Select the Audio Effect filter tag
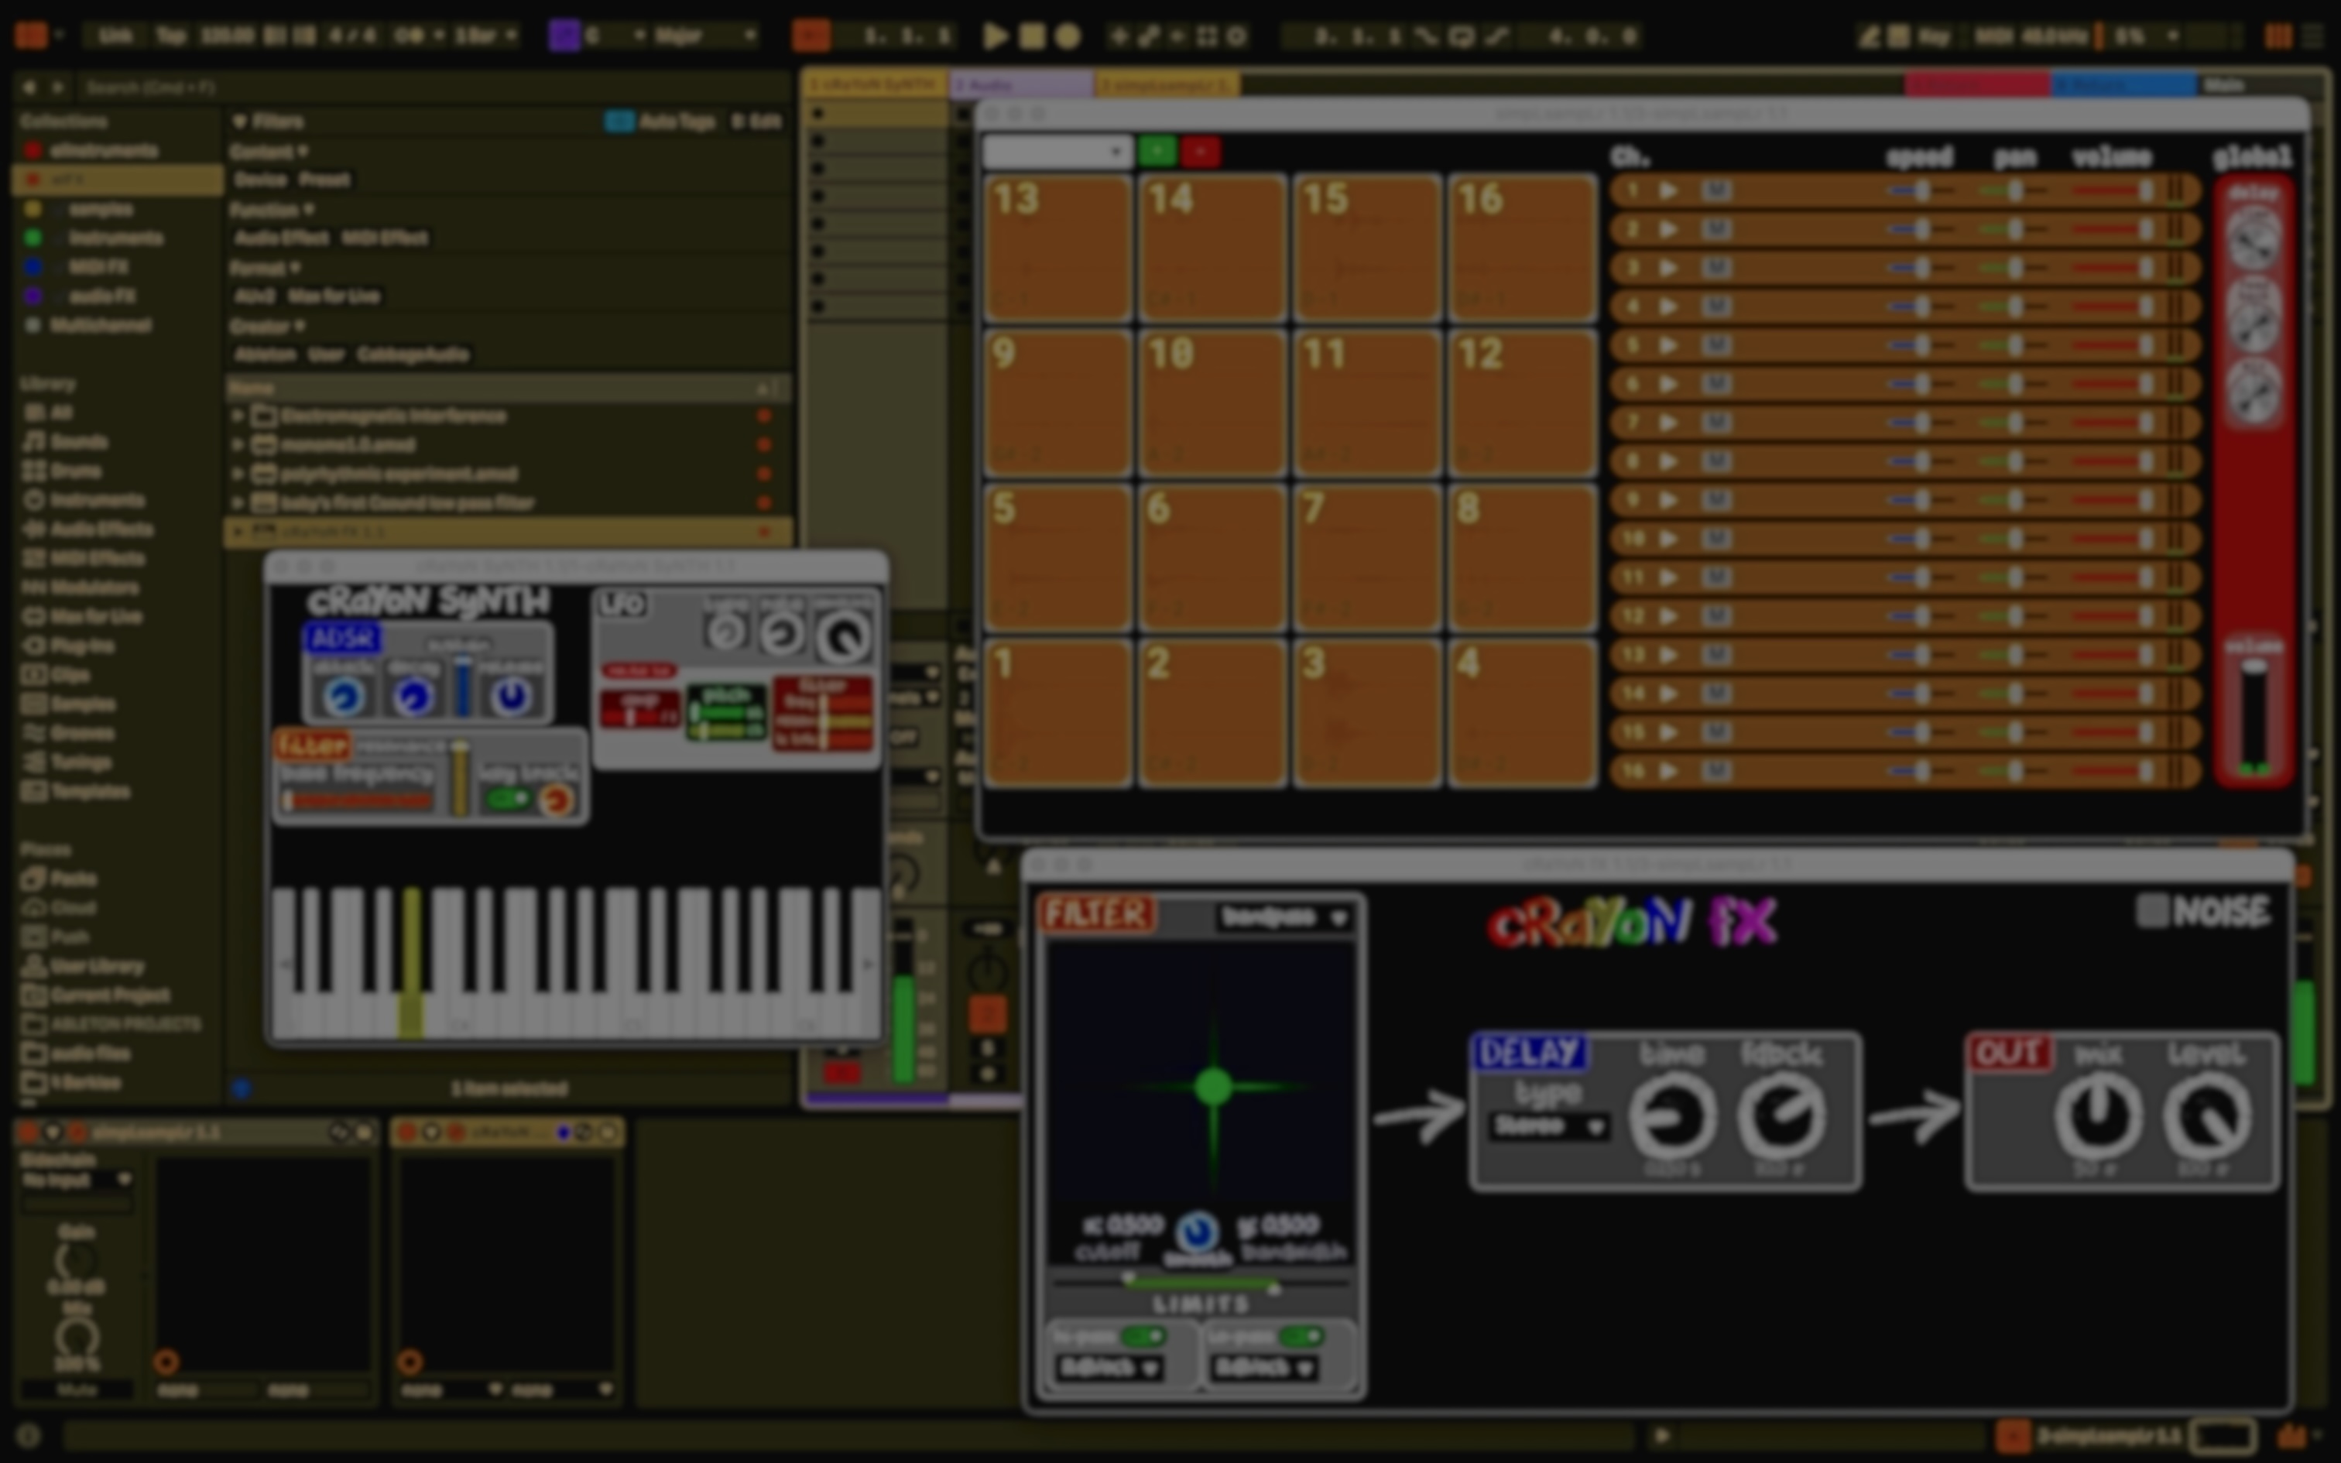The height and width of the screenshot is (1463, 2341). pyautogui.click(x=282, y=238)
